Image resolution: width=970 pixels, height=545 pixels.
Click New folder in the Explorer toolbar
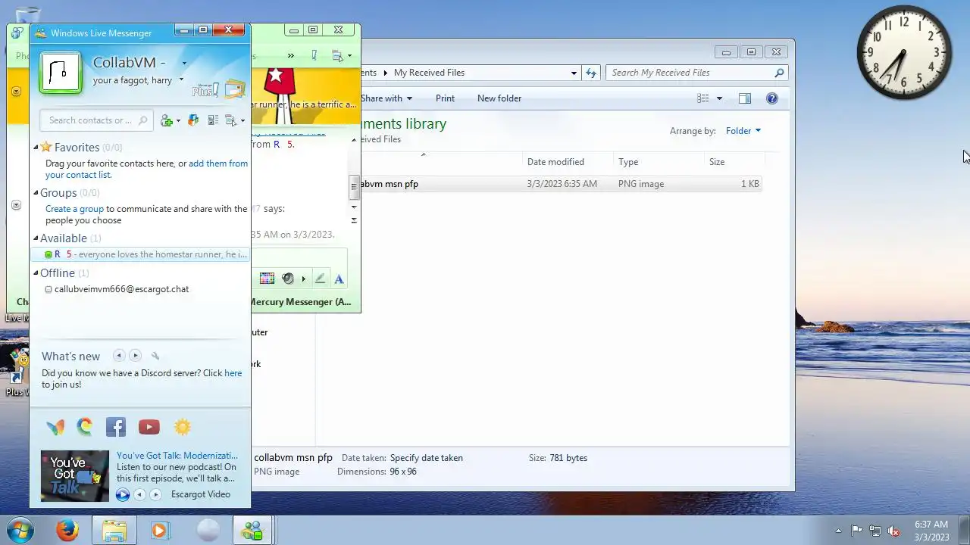(x=499, y=98)
